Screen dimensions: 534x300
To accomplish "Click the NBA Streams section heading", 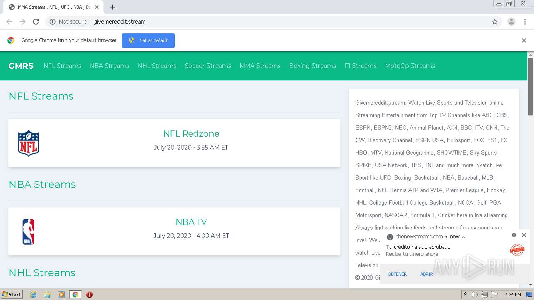I will 42,185.
